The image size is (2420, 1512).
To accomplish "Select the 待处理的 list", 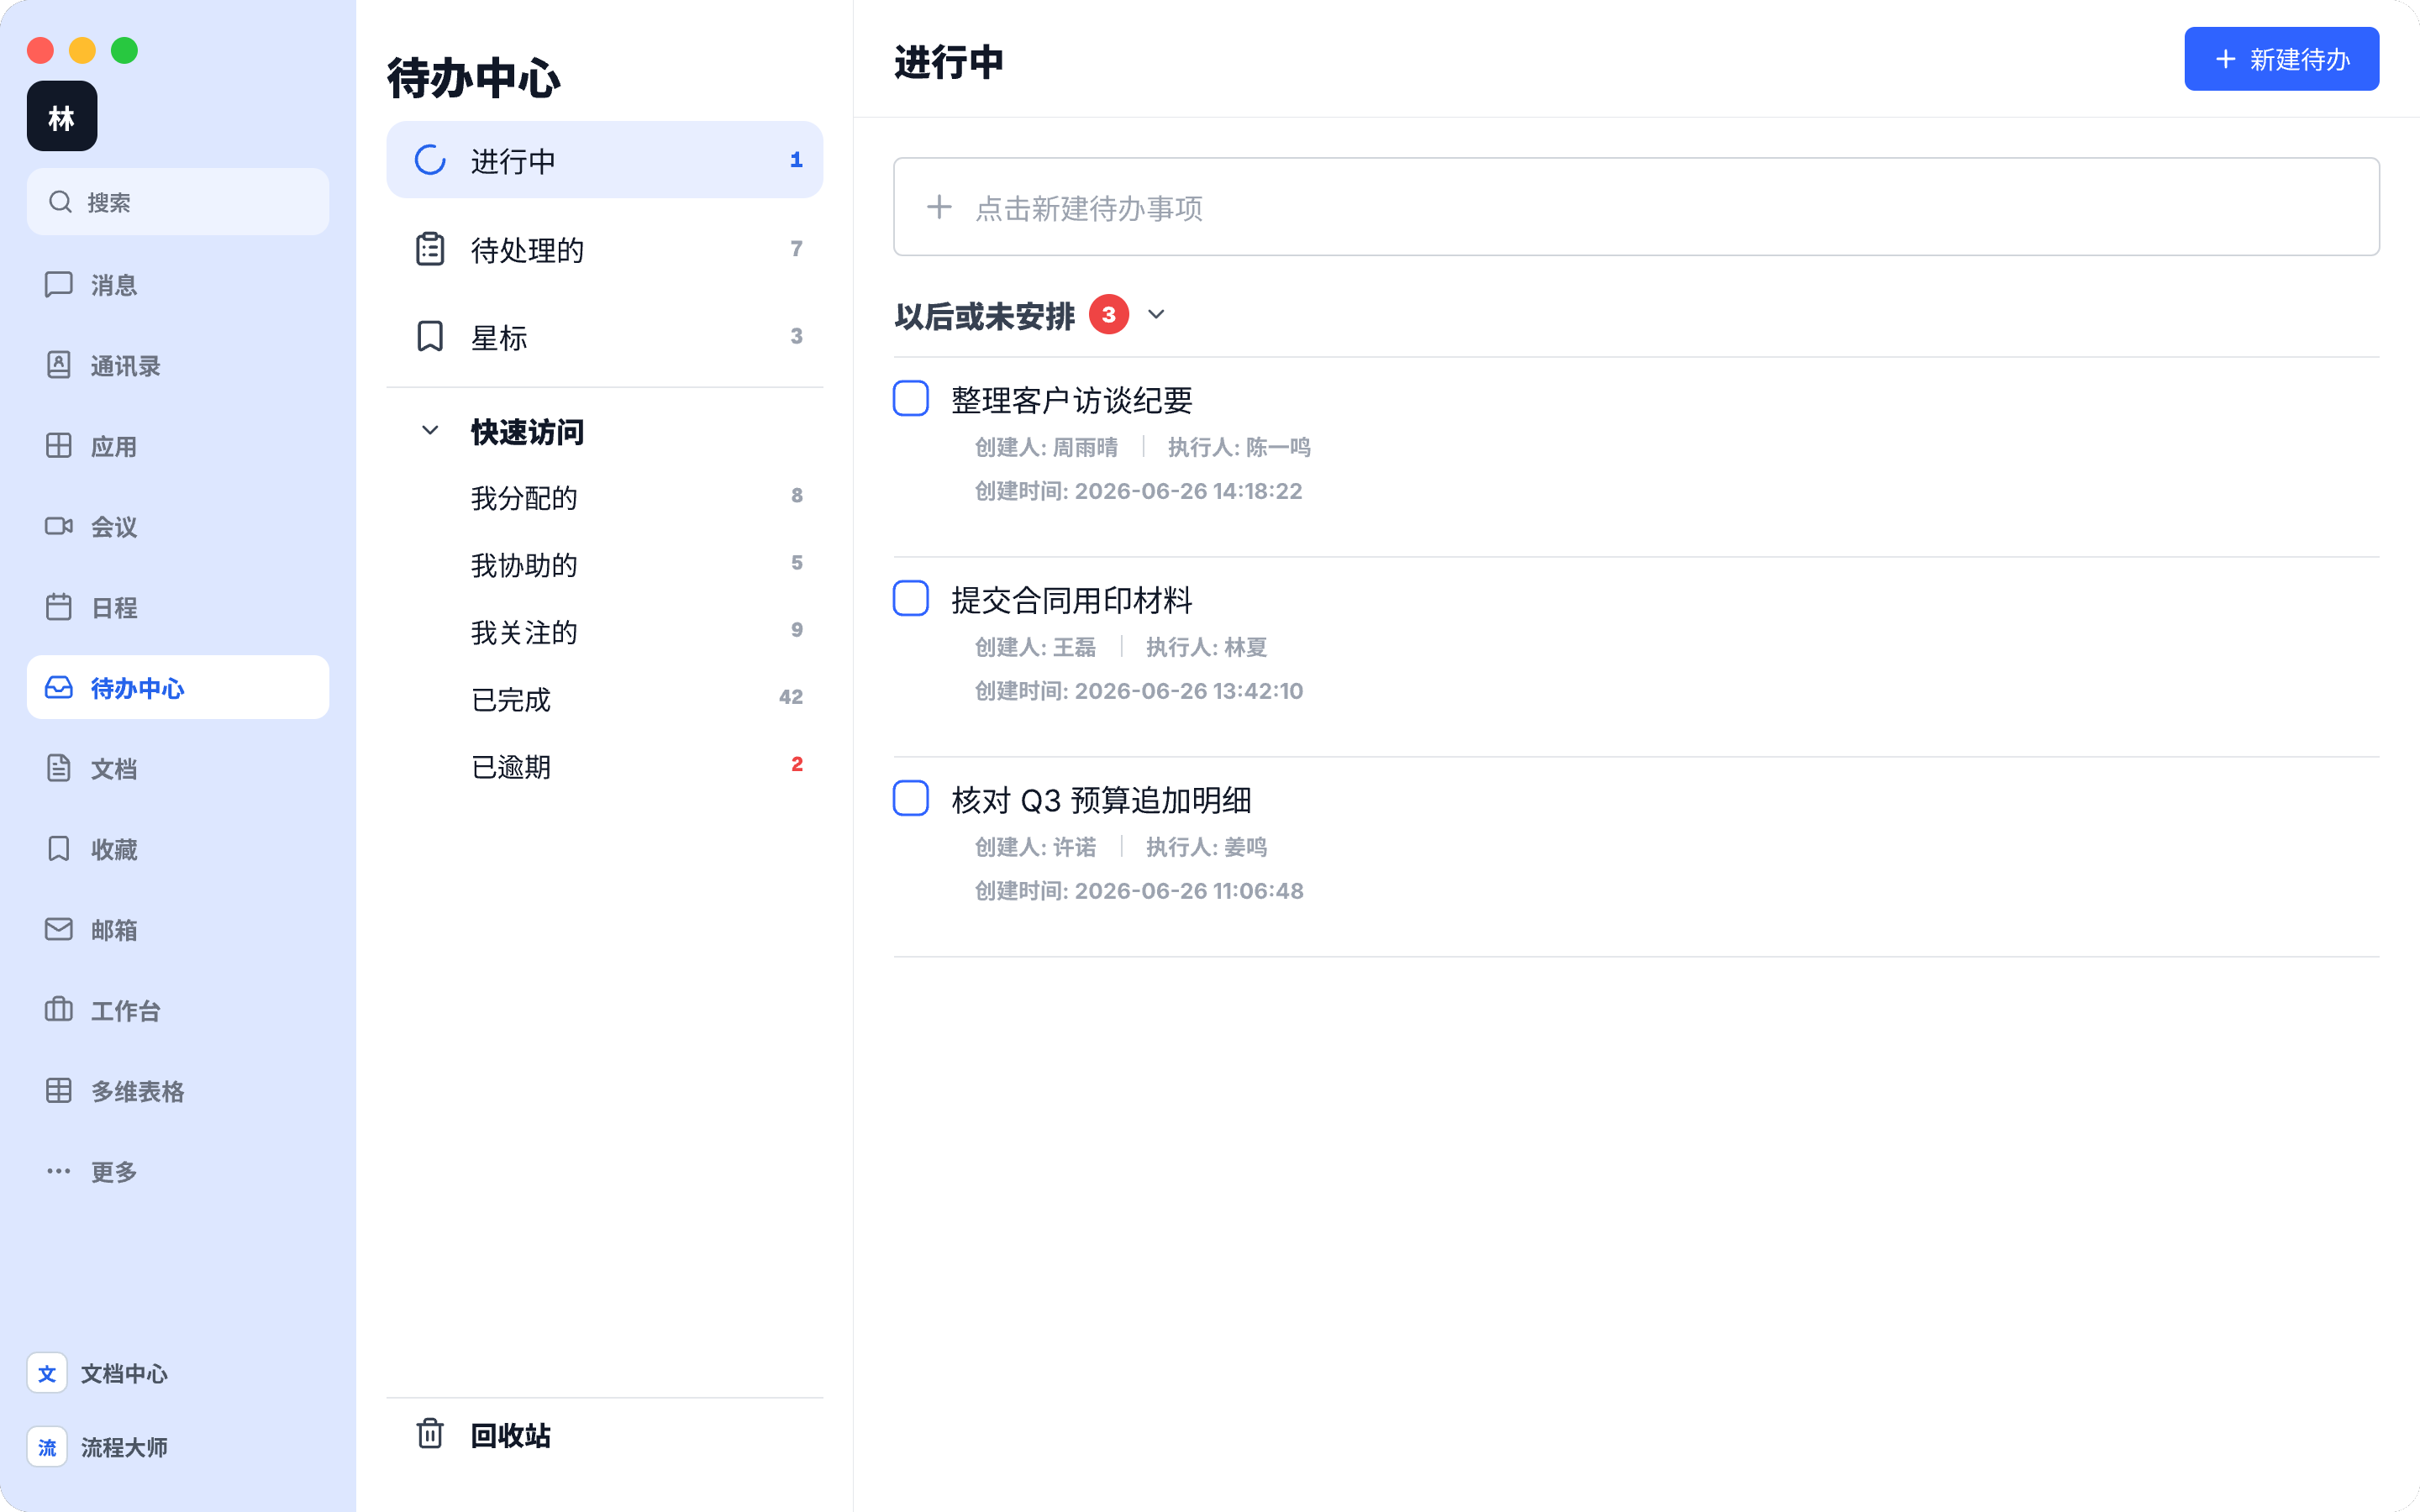I will pos(604,249).
